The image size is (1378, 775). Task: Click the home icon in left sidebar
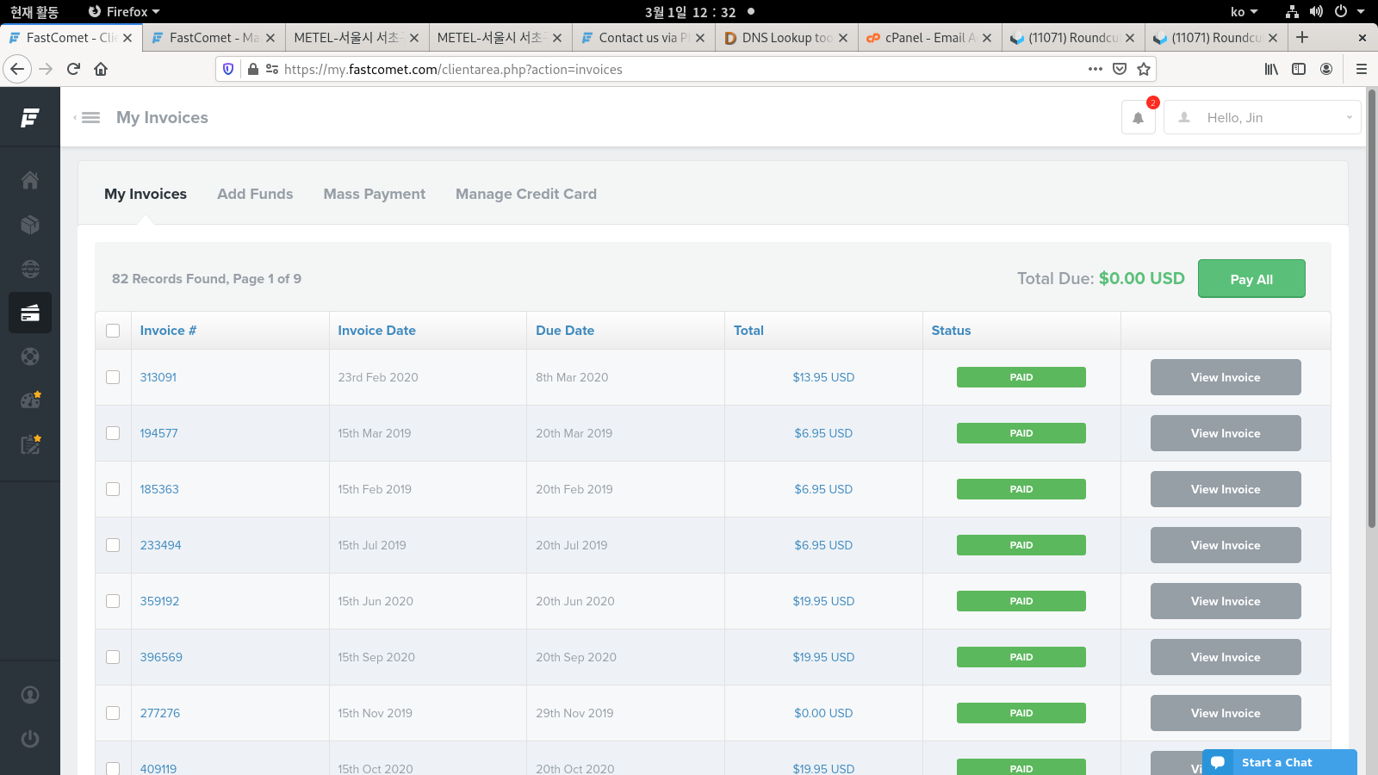click(x=30, y=180)
